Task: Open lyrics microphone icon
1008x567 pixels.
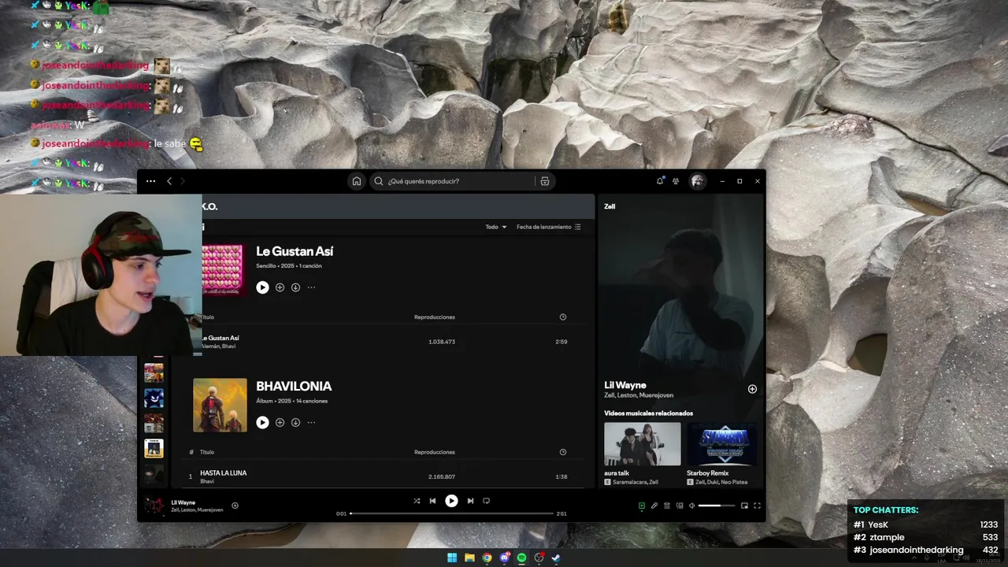Action: pos(654,506)
